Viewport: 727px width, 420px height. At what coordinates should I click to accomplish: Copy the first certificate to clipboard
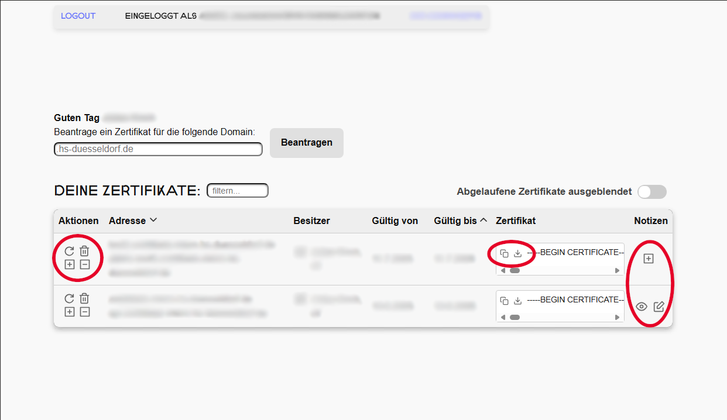point(504,253)
